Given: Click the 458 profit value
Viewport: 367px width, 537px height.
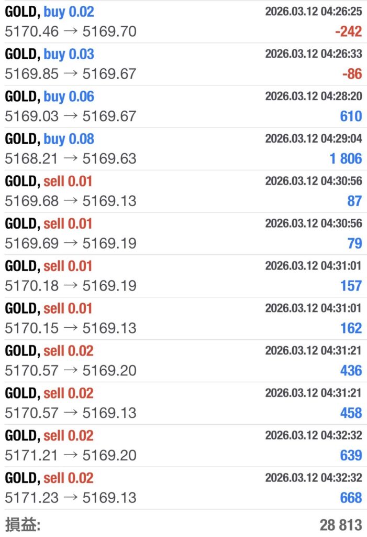Looking at the screenshot, I should [x=351, y=413].
